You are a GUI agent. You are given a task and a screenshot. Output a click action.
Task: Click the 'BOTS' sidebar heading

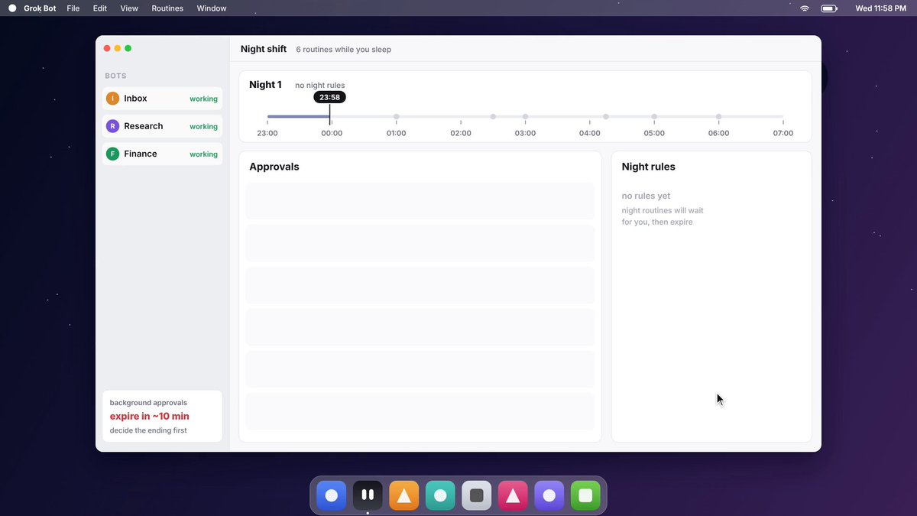click(x=116, y=76)
